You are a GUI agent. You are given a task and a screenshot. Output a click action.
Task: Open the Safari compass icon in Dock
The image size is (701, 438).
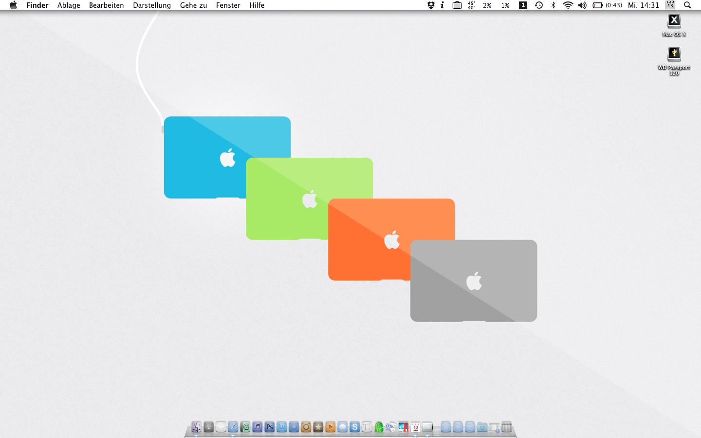tap(233, 427)
